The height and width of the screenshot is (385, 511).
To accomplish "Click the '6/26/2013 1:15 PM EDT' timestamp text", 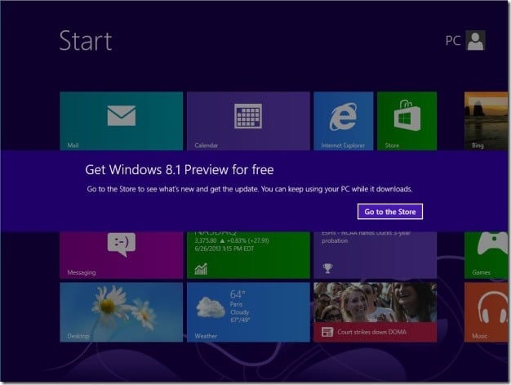I will 224,248.
